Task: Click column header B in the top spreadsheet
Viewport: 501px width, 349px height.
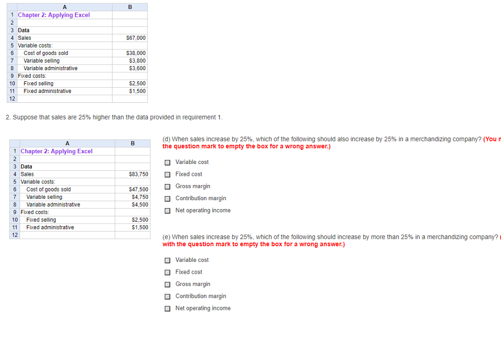Action: pos(130,6)
